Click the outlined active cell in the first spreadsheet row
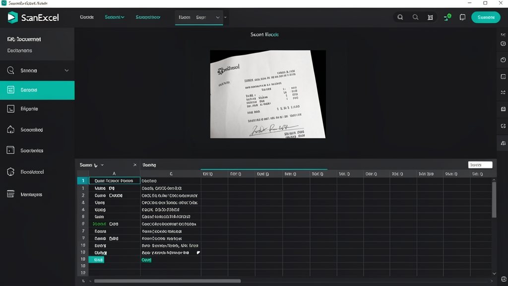The height and width of the screenshot is (286, 508). pyautogui.click(x=115, y=181)
